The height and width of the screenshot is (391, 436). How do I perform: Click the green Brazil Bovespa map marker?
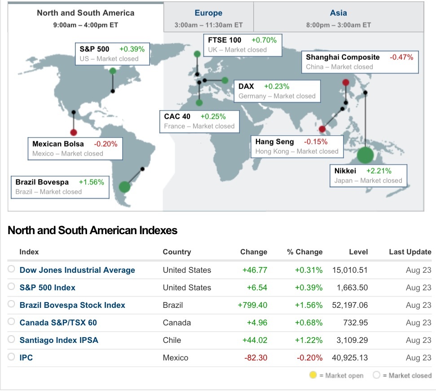pos(124,187)
